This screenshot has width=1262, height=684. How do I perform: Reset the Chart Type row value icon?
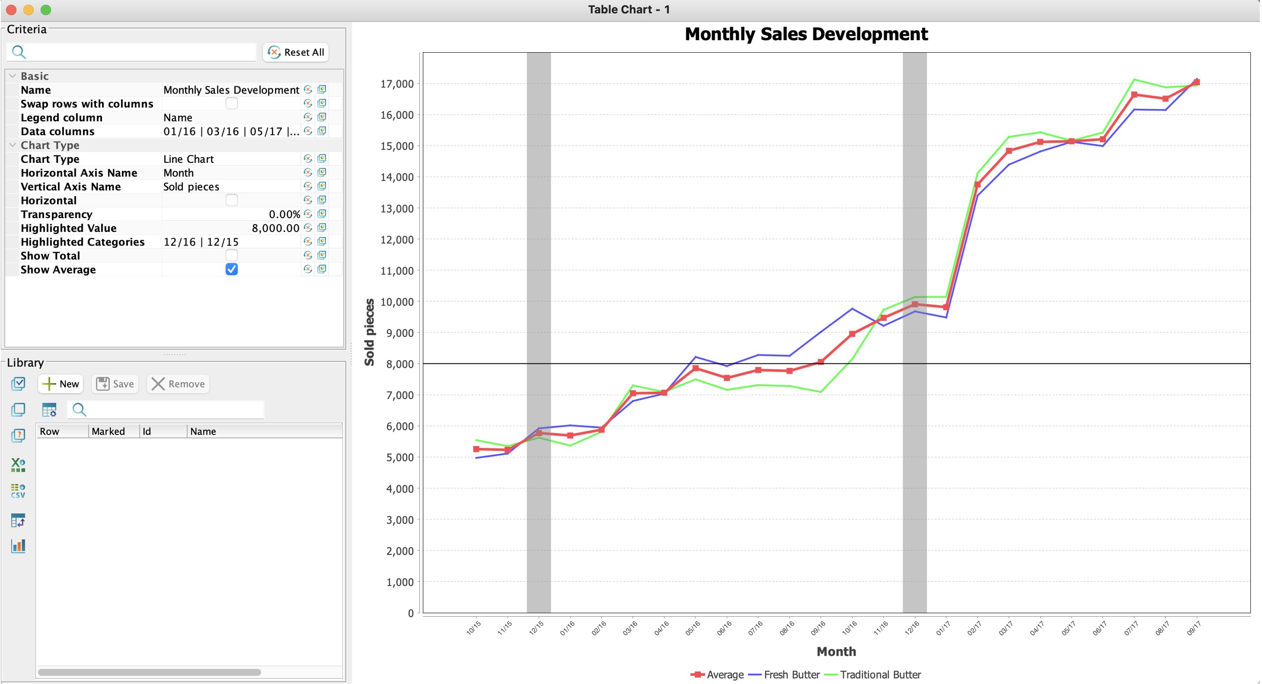pyautogui.click(x=308, y=159)
